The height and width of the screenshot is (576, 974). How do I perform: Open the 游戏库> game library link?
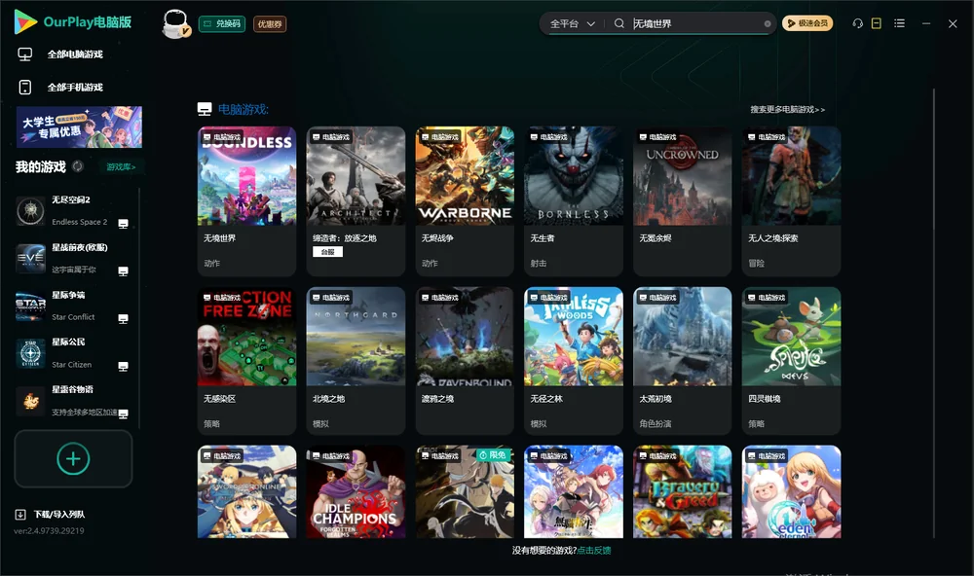click(121, 167)
